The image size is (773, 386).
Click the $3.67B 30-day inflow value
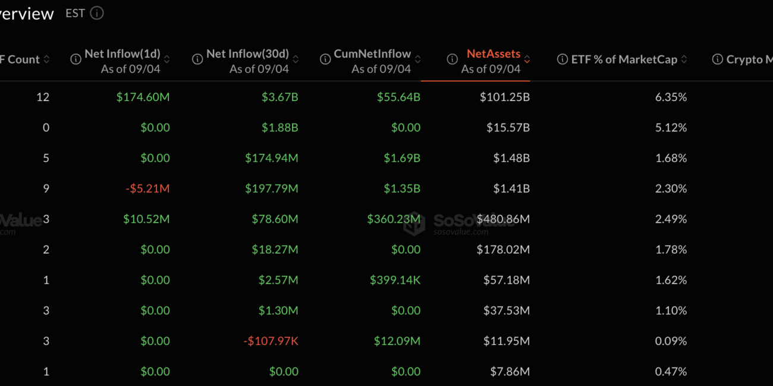[x=280, y=97]
